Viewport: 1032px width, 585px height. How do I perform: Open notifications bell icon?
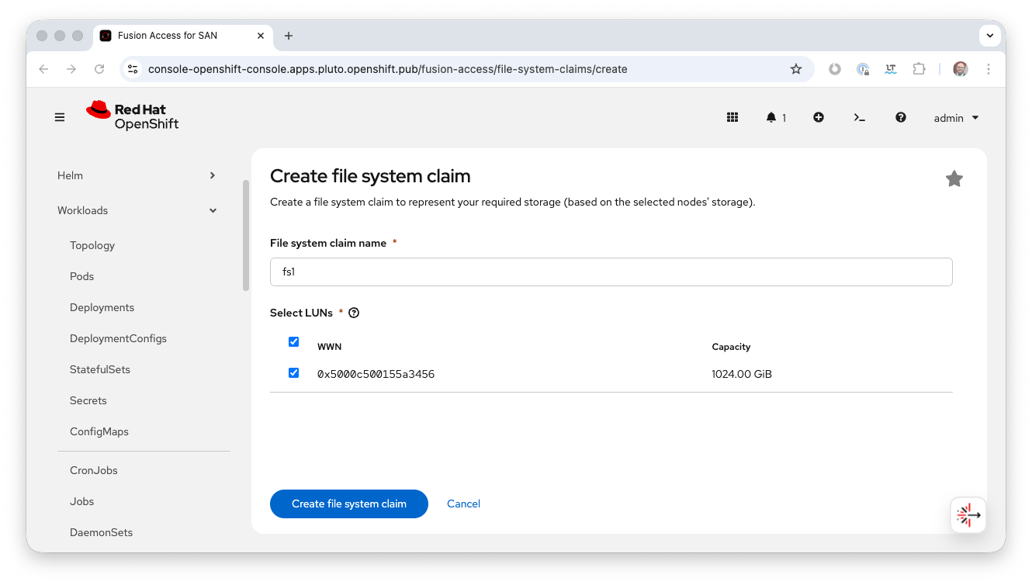pos(771,117)
